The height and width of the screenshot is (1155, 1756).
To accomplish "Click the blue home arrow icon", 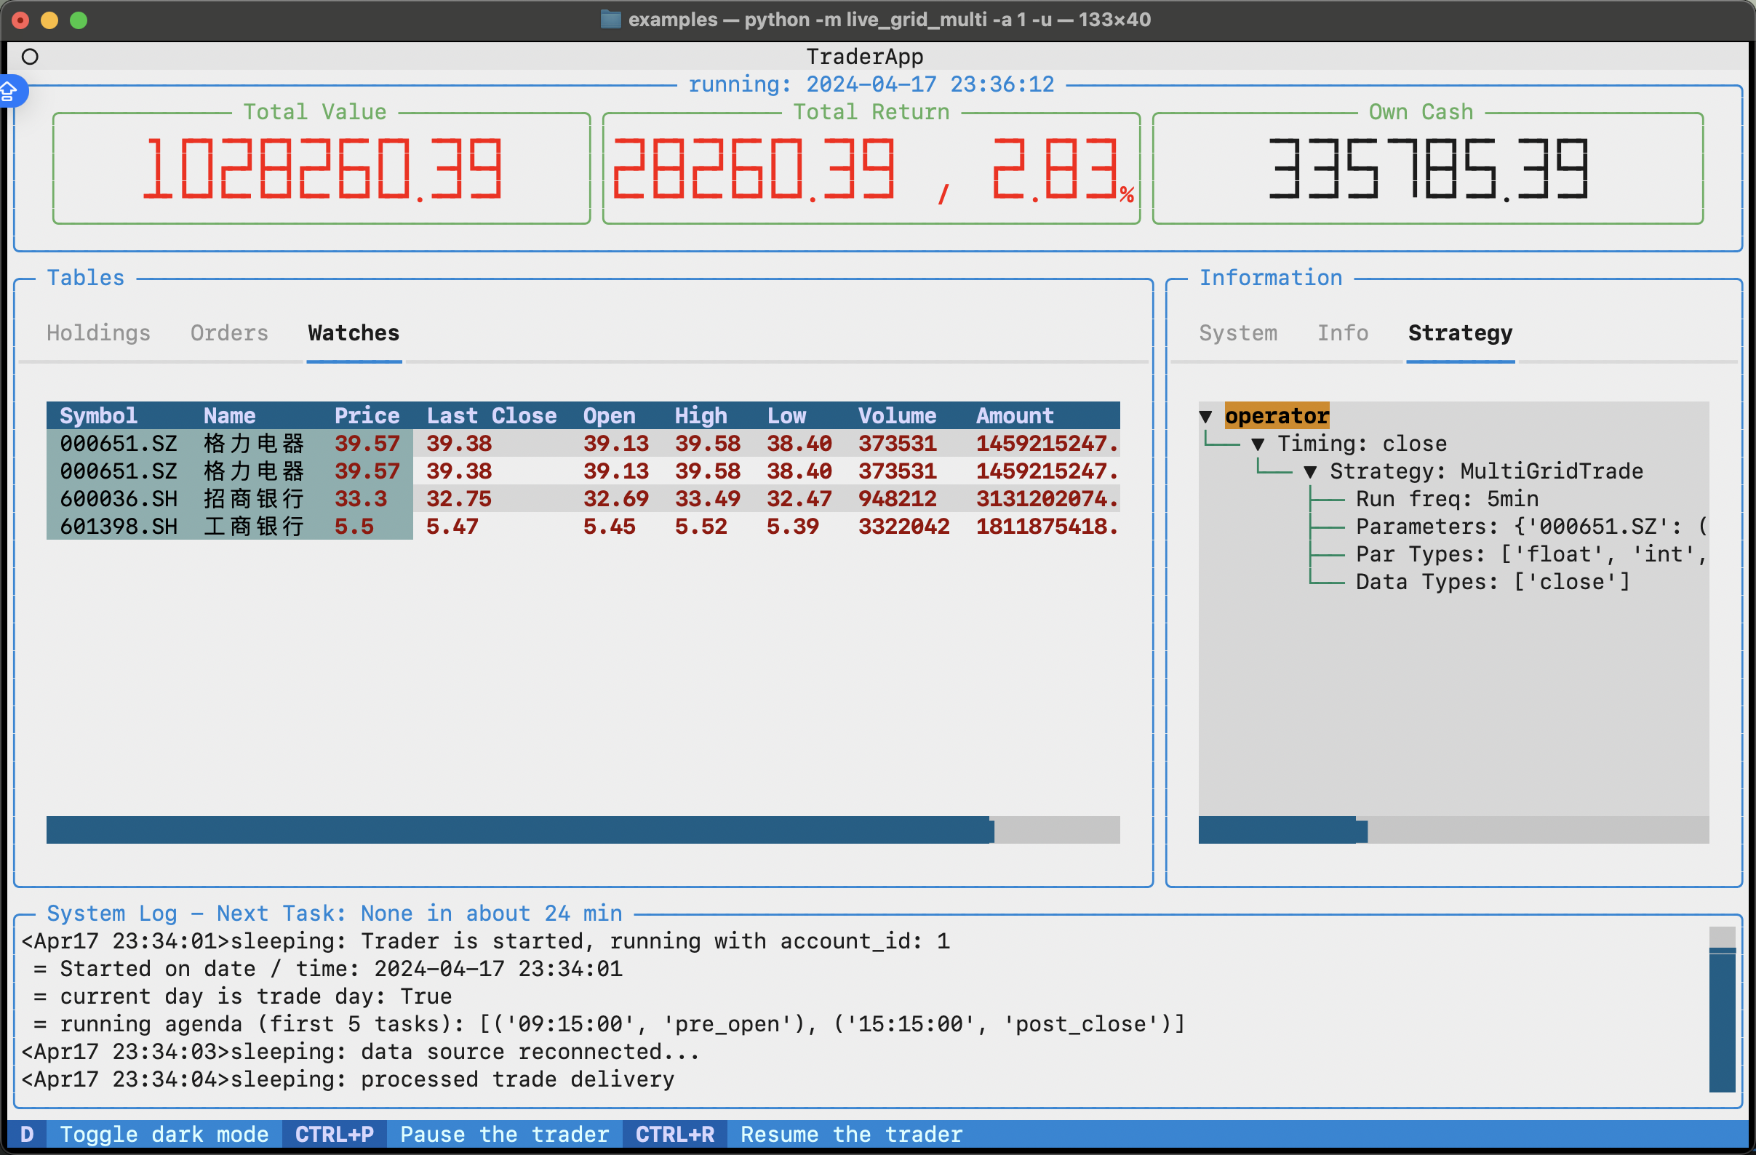I will (9, 92).
